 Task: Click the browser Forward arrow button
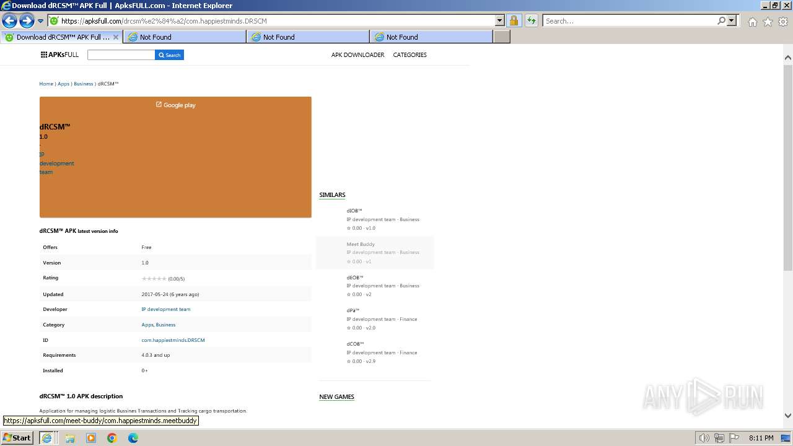(x=27, y=21)
